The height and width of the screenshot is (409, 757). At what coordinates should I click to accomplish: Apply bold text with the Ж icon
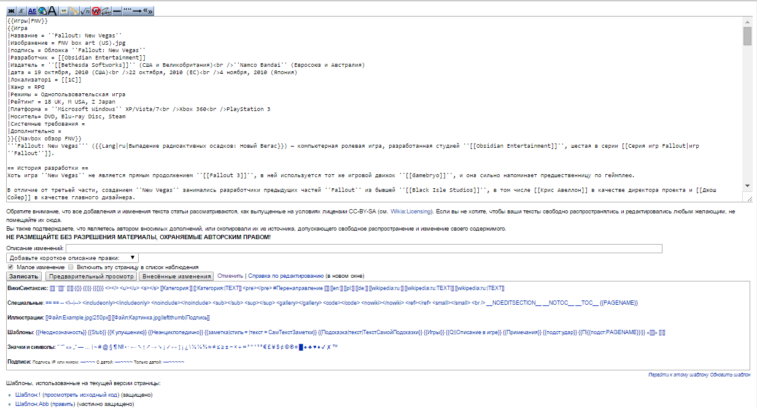(12, 10)
